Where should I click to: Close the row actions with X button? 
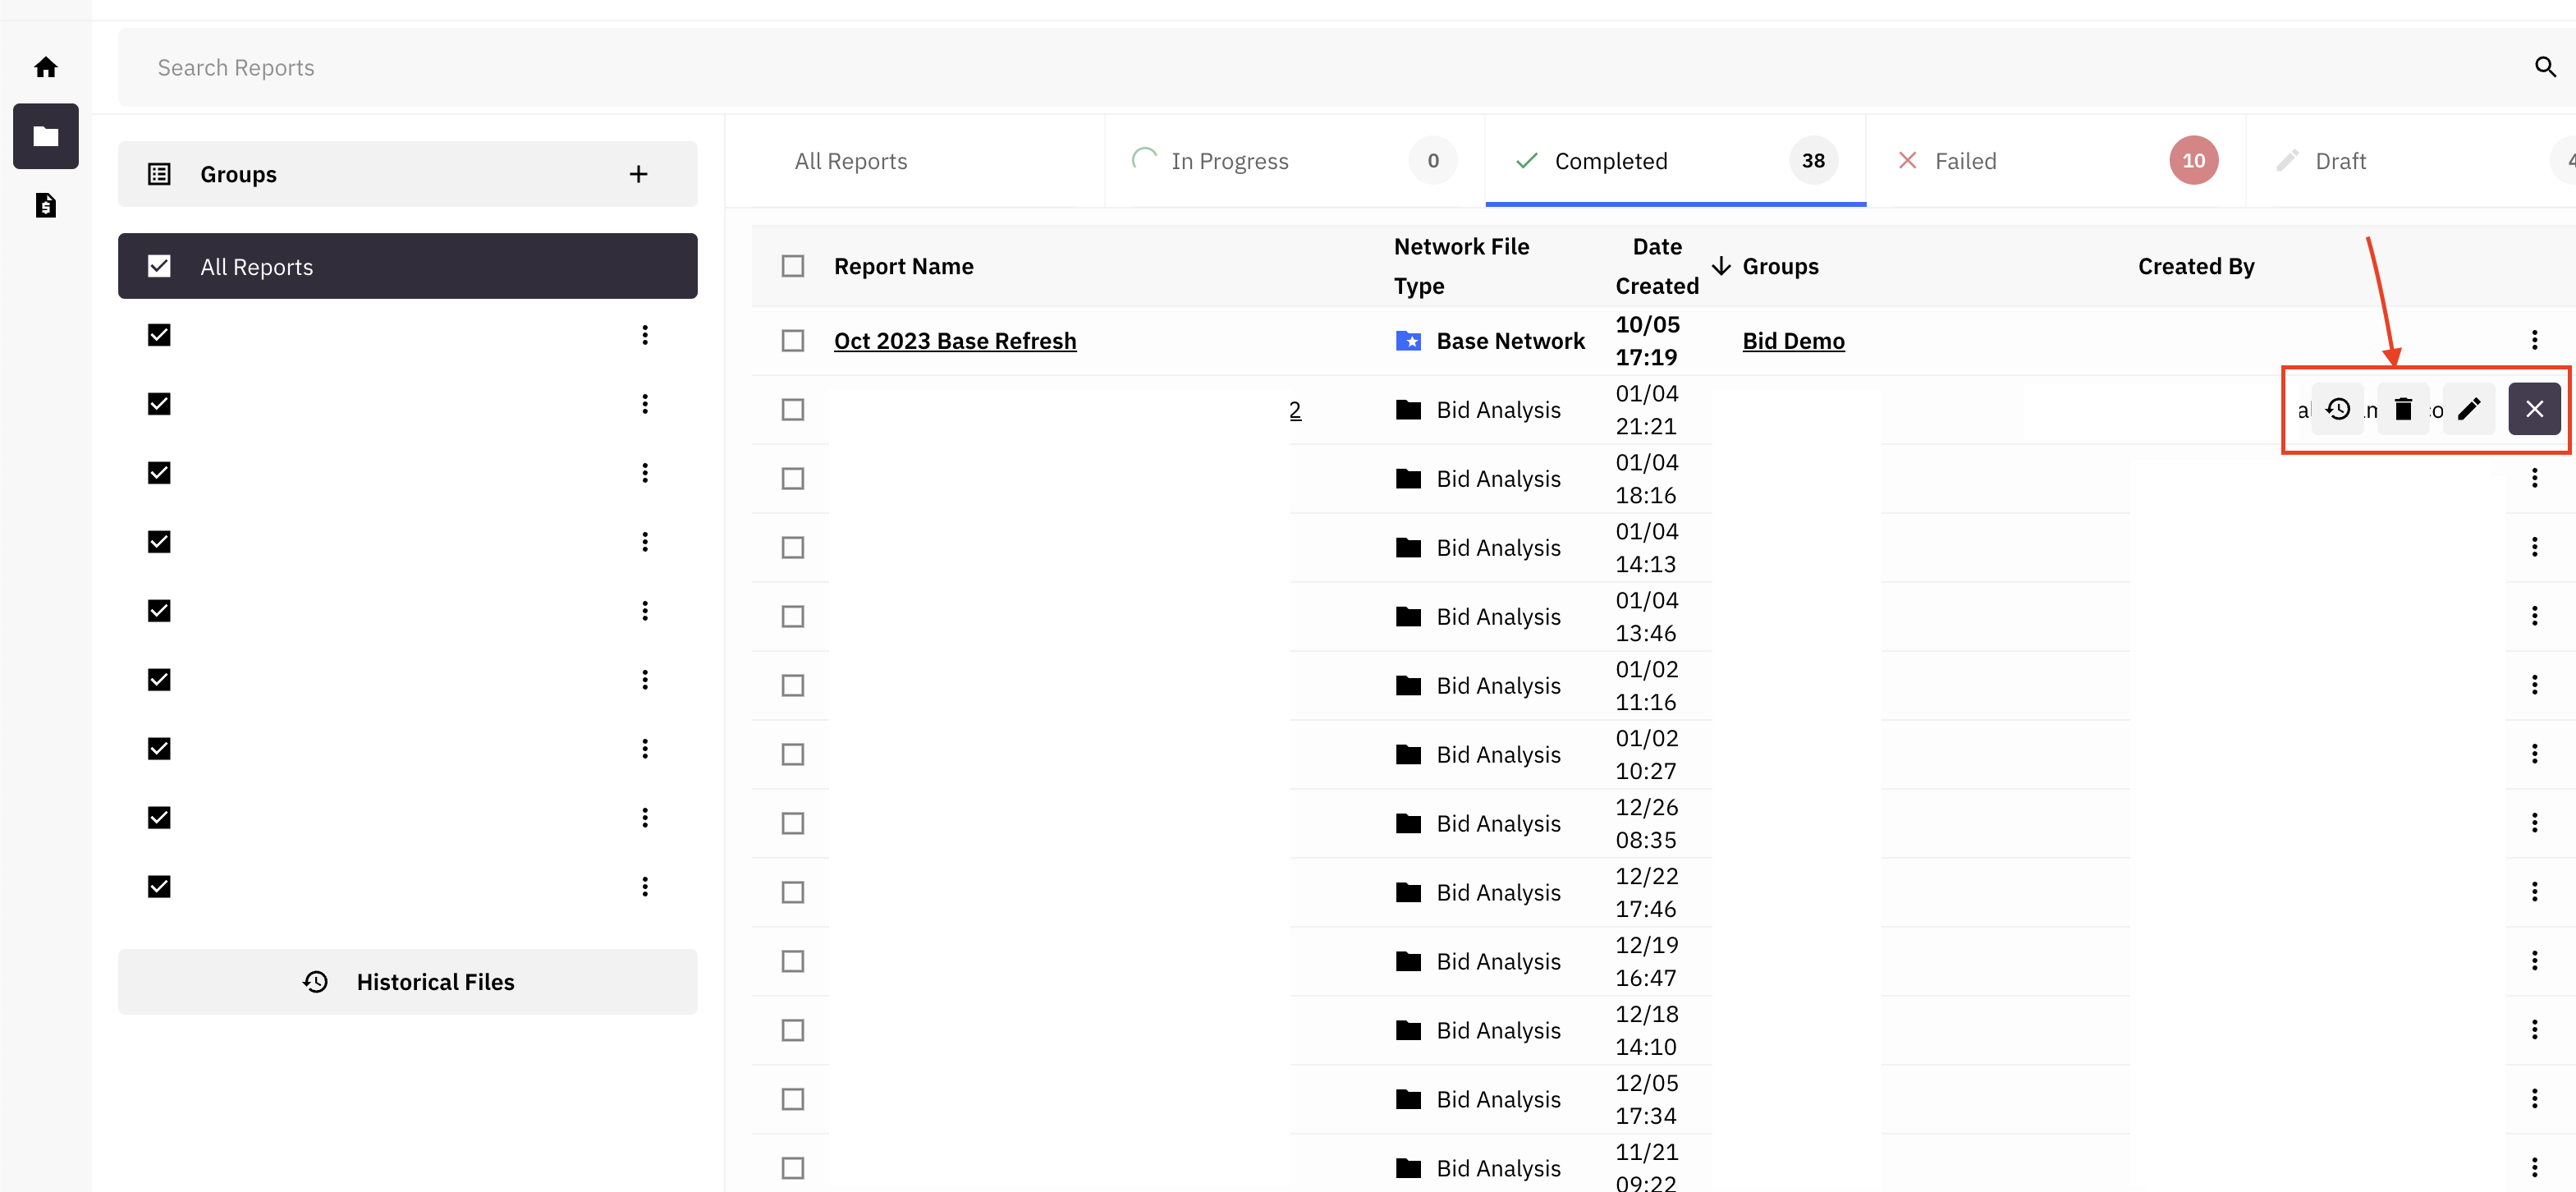tap(2534, 409)
